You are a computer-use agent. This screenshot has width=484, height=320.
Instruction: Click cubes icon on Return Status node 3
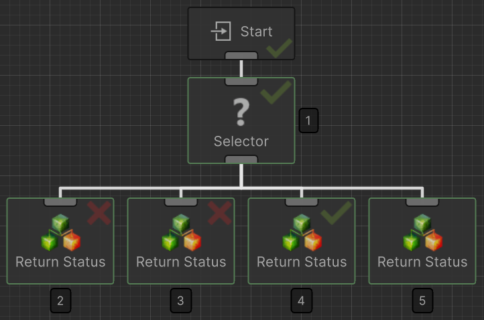(181, 233)
